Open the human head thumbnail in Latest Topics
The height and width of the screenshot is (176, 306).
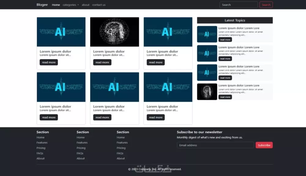207,92
